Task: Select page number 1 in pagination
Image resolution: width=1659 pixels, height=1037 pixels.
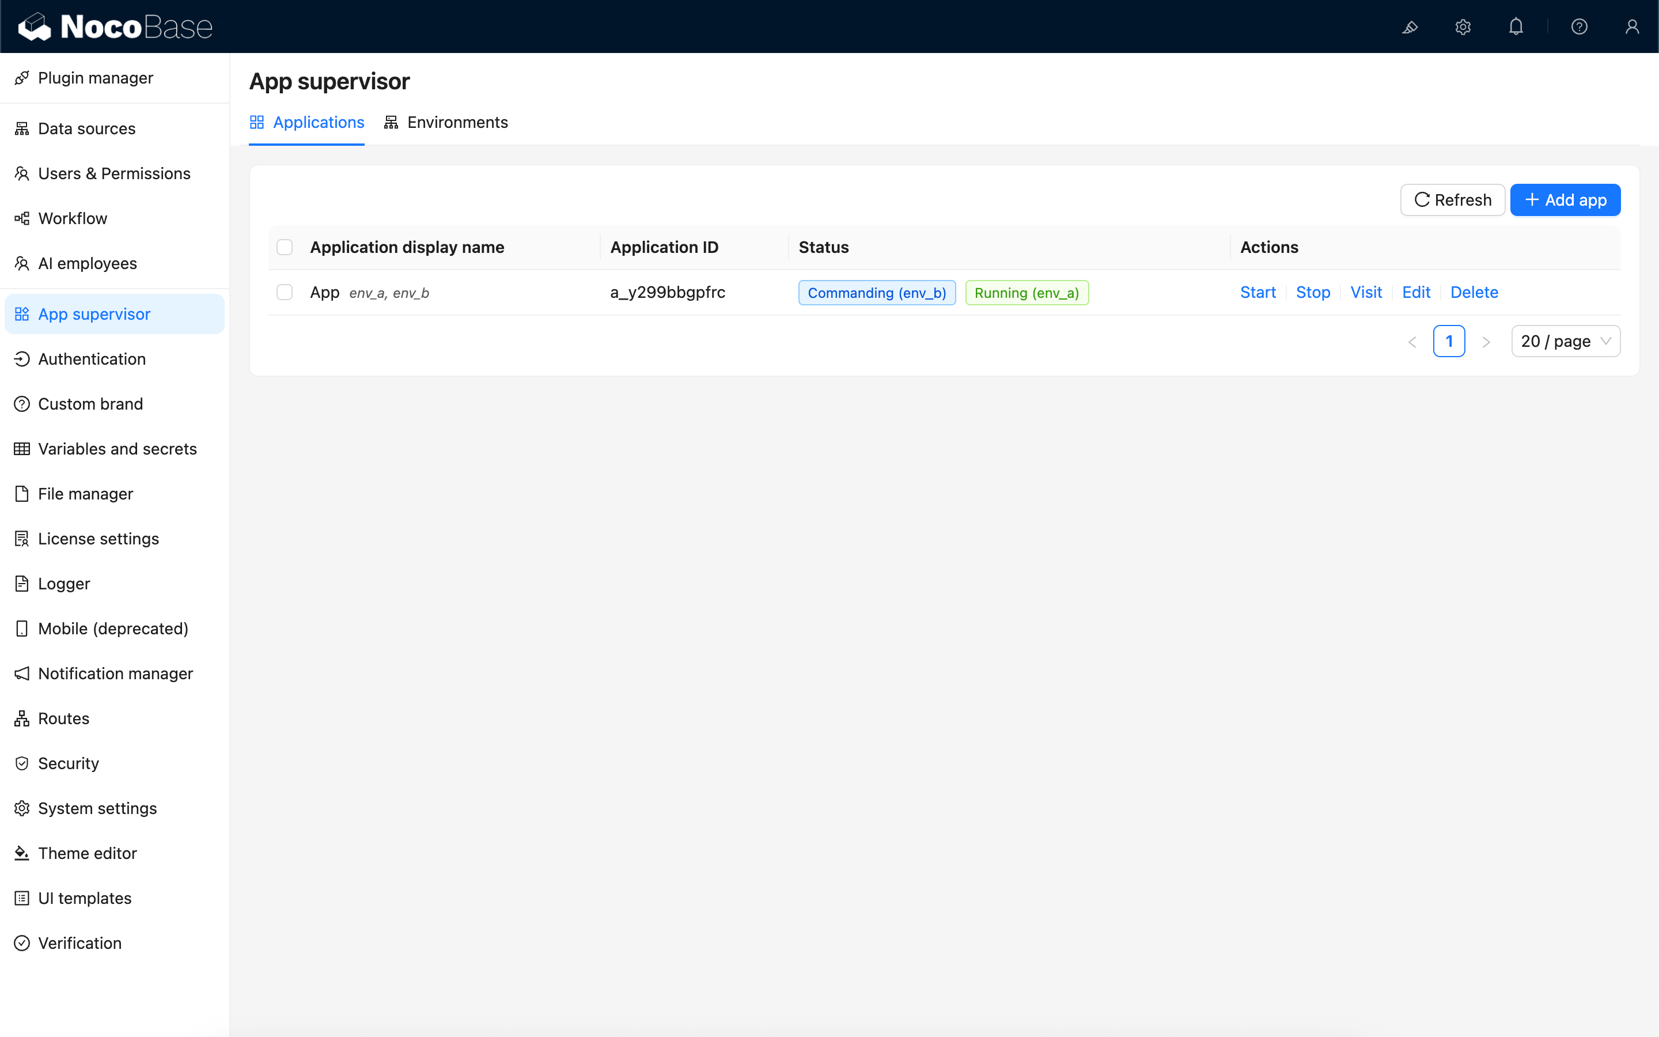Action: click(x=1449, y=342)
